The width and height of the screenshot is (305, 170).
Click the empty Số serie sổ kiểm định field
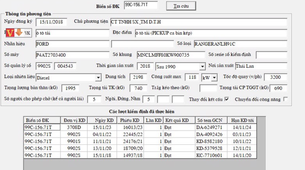pyautogui.click(x=271, y=54)
